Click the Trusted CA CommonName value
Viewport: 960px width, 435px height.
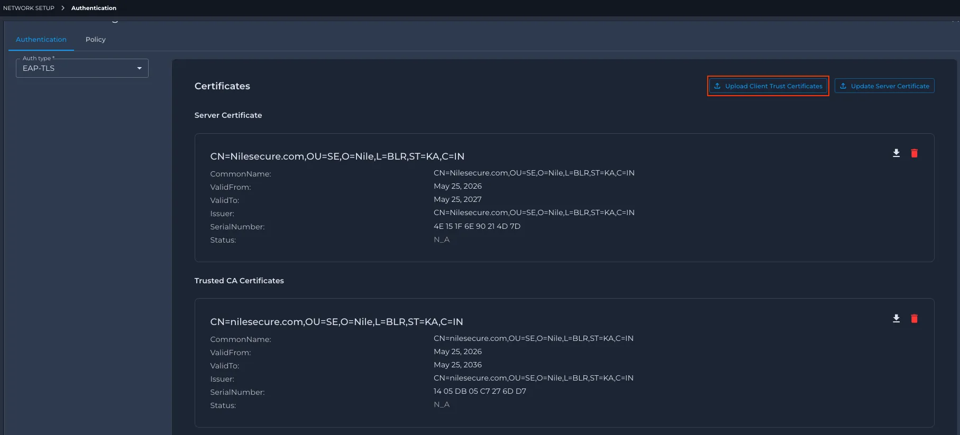coord(534,338)
